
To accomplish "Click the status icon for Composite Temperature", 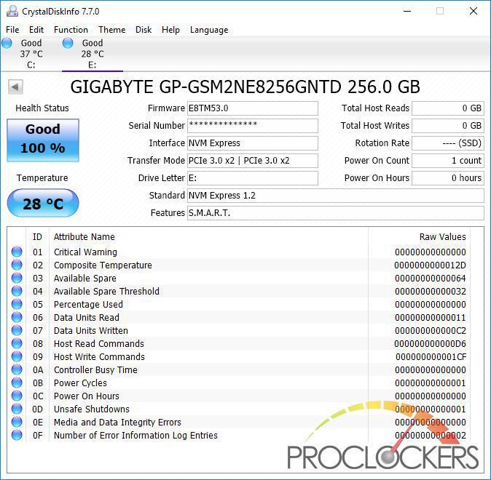I will pos(17,265).
